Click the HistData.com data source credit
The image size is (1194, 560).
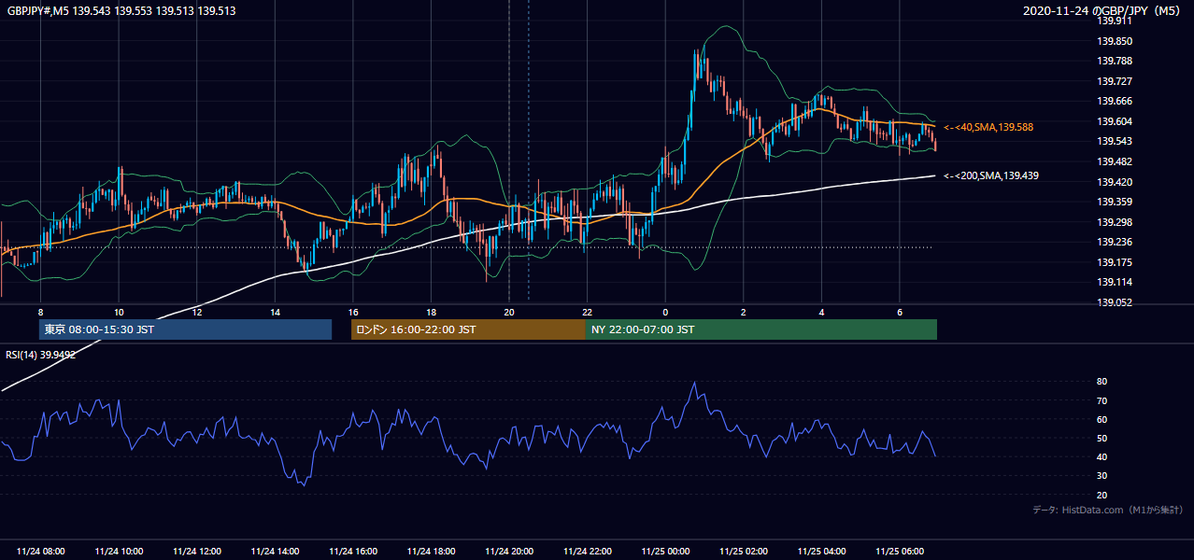point(1108,510)
